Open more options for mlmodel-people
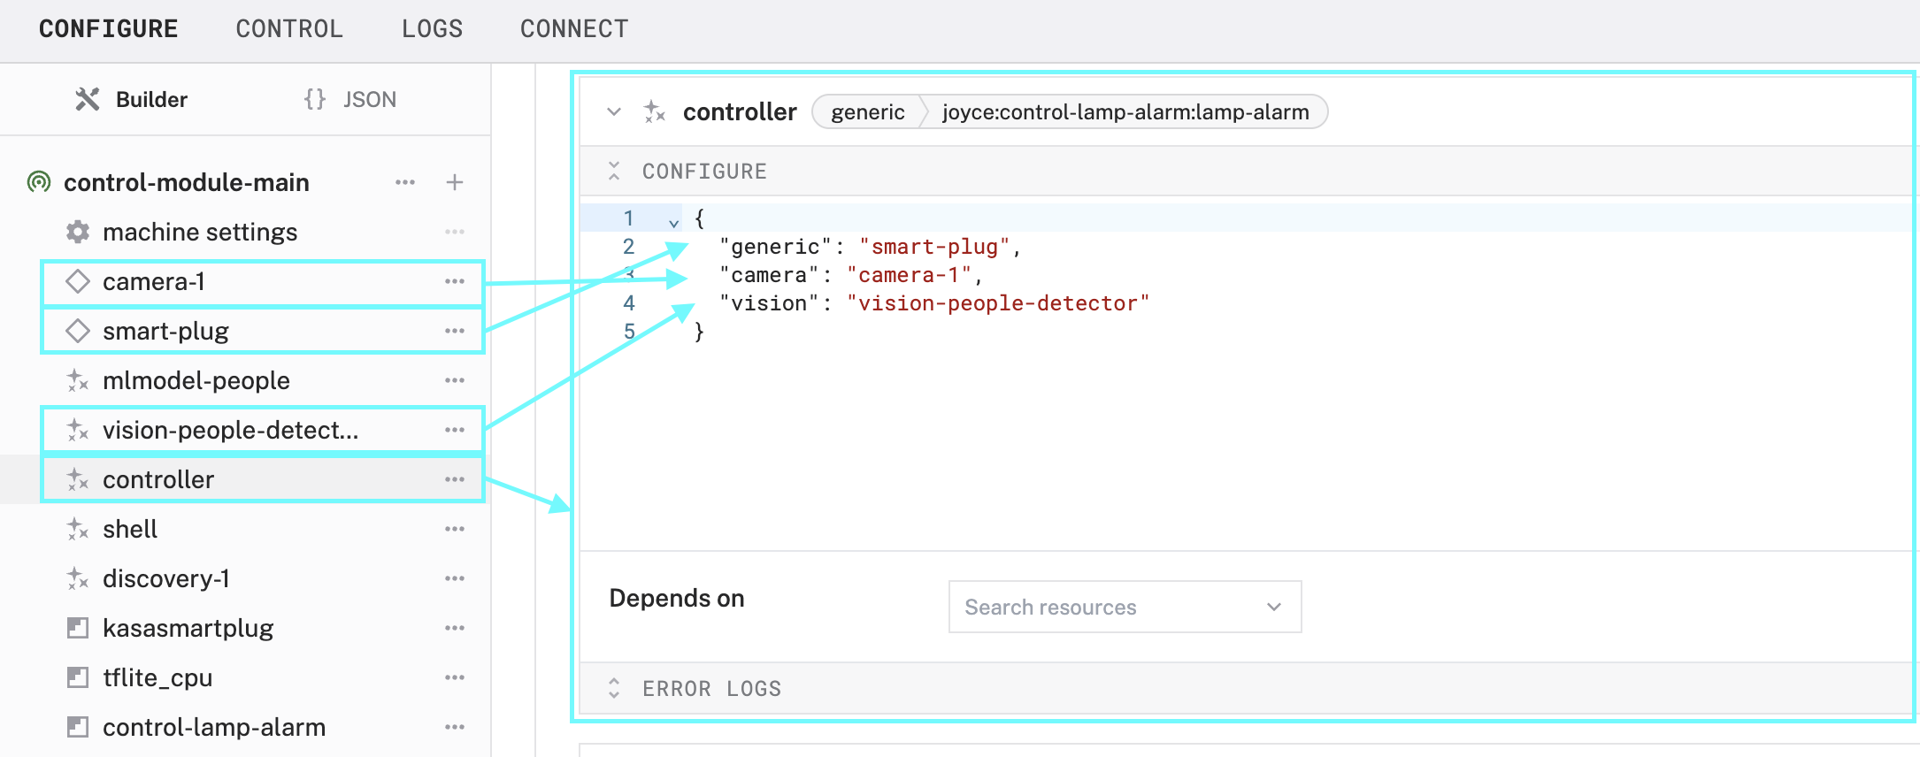Viewport: 1920px width, 757px height. pos(455,380)
